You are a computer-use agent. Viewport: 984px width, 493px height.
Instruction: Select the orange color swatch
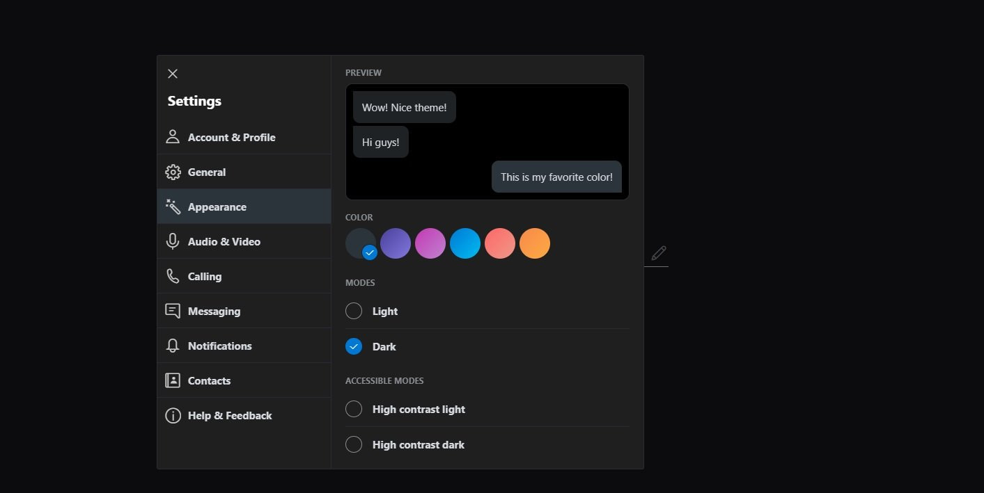(535, 243)
